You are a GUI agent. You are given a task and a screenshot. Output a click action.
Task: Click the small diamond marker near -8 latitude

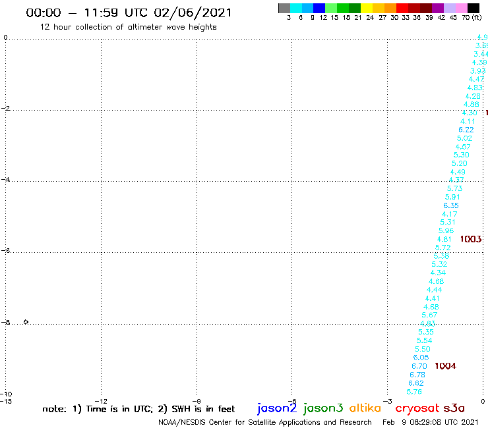pyautogui.click(x=26, y=322)
